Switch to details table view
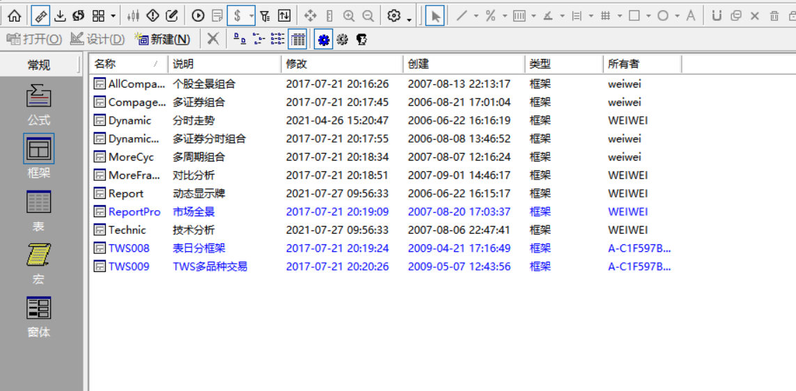This screenshot has width=796, height=391. tap(297, 39)
